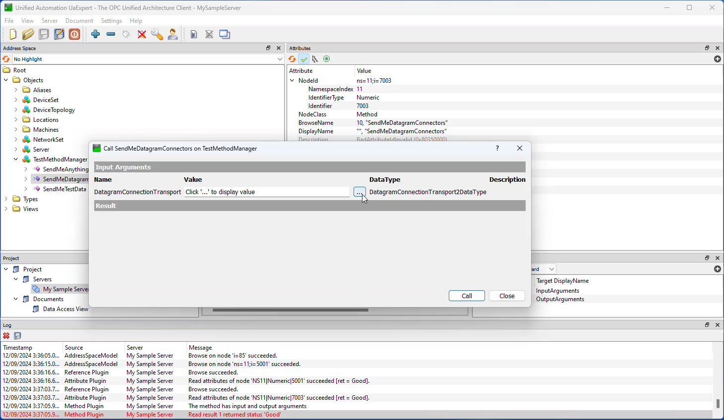
Task: Click the help question mark in the Call dialog
Action: pos(497,148)
